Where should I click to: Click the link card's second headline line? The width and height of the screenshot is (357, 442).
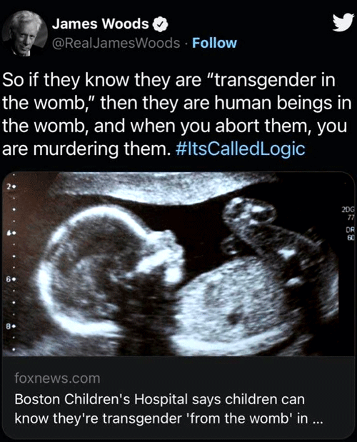coord(169,418)
